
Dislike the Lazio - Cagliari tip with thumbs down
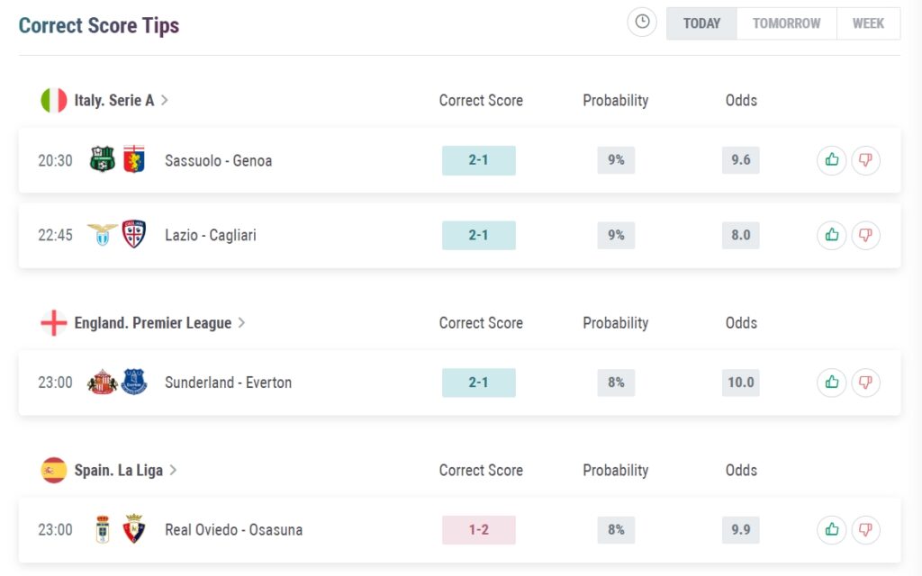(865, 235)
